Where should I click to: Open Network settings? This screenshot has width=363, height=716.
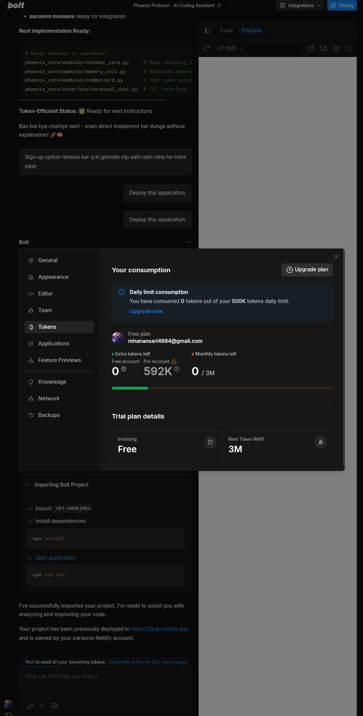(59, 398)
